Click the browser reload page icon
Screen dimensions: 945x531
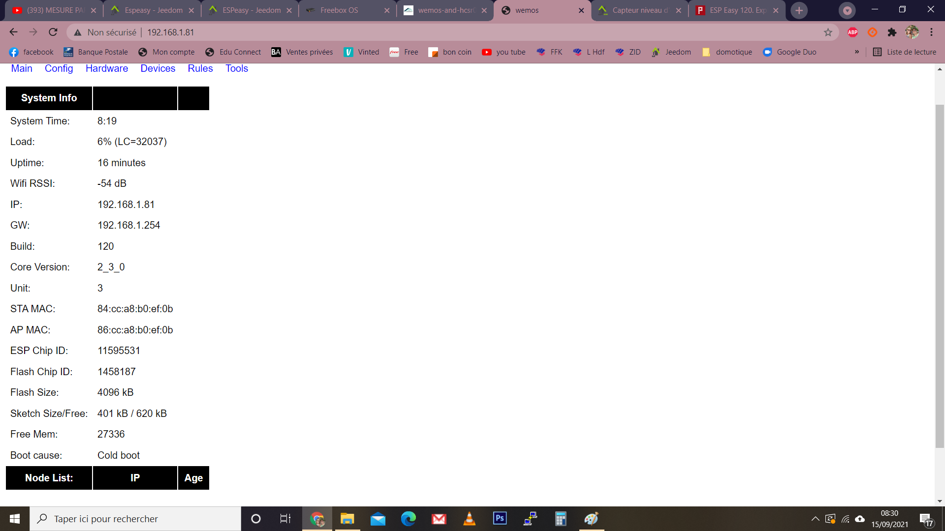pyautogui.click(x=53, y=32)
